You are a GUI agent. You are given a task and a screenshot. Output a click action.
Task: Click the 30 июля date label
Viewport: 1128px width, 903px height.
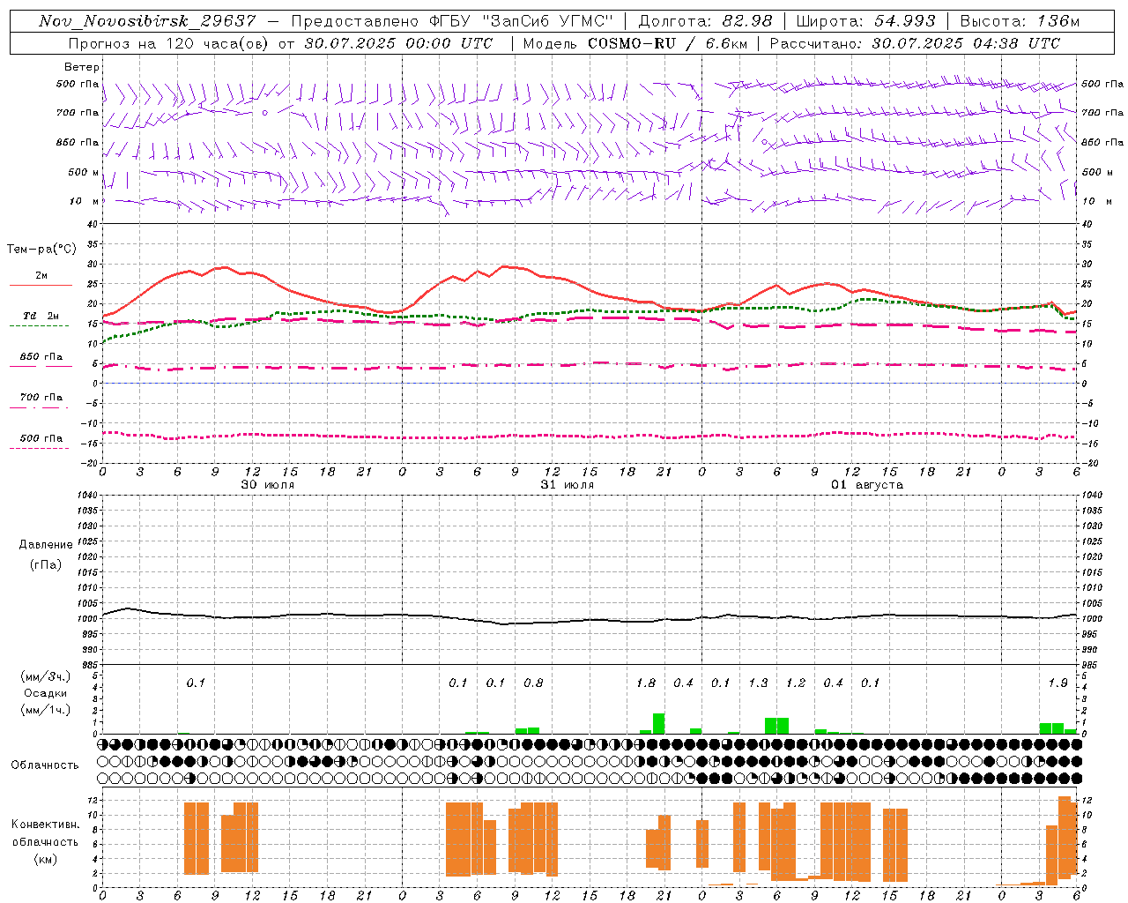pos(268,484)
